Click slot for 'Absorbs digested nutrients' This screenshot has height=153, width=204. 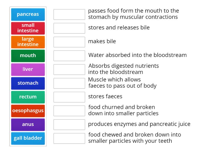[69, 69]
